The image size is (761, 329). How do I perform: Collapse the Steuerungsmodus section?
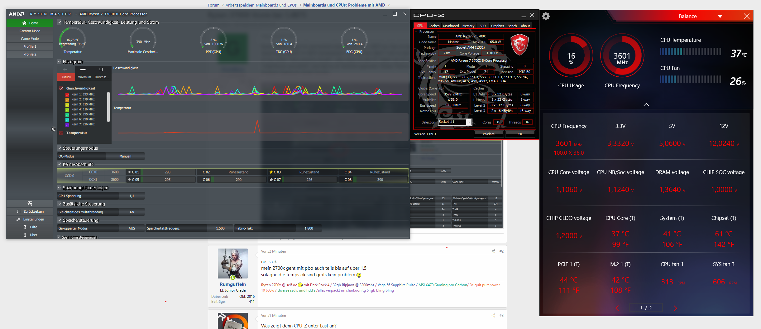tap(59, 148)
